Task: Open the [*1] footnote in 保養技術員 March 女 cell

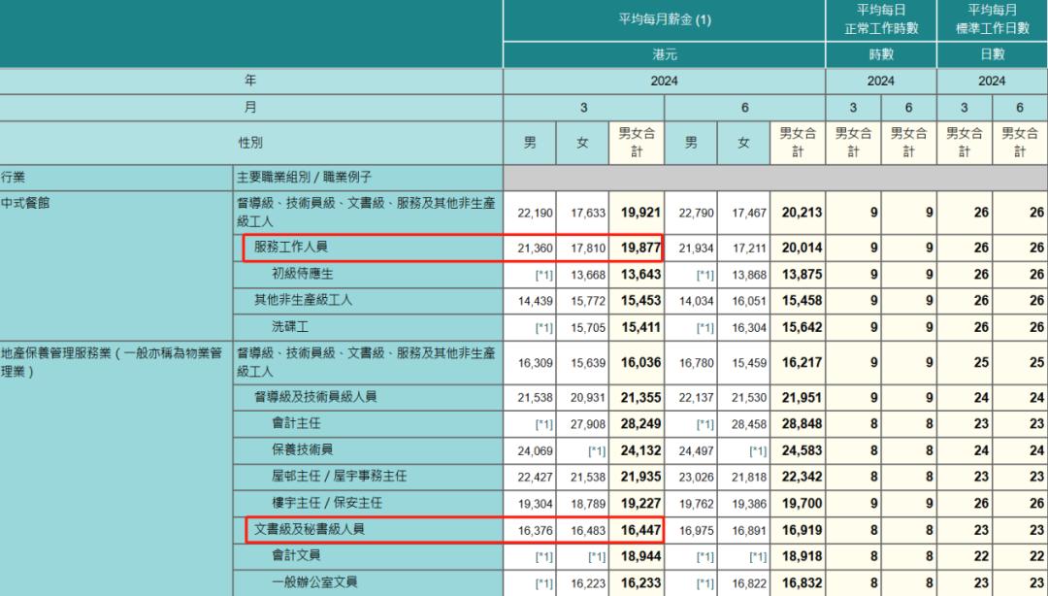Action: click(597, 450)
